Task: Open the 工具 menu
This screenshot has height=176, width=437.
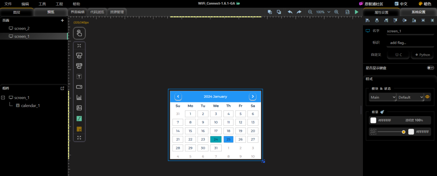Action: point(42,4)
